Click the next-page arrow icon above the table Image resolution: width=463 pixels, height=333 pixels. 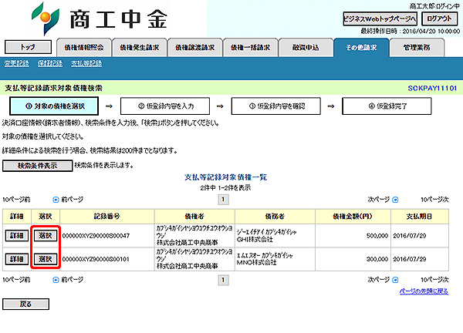point(395,200)
